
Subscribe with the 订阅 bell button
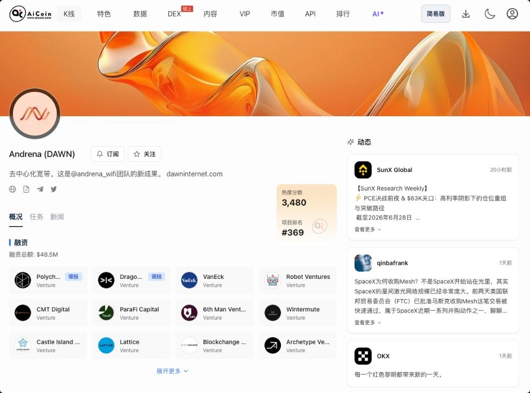(x=108, y=154)
